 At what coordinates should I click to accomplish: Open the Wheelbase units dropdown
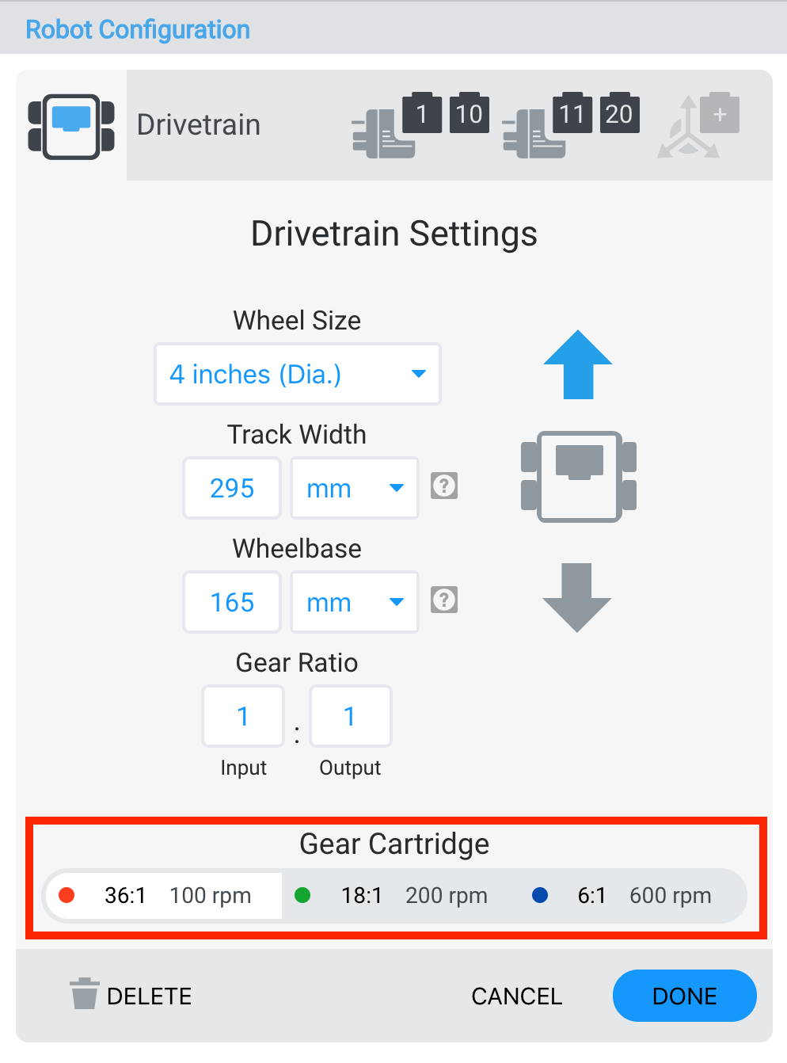pyautogui.click(x=354, y=602)
